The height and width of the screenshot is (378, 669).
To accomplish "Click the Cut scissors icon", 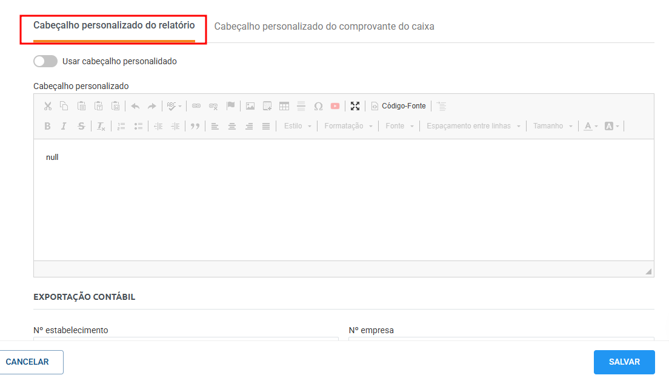I will 48,106.
